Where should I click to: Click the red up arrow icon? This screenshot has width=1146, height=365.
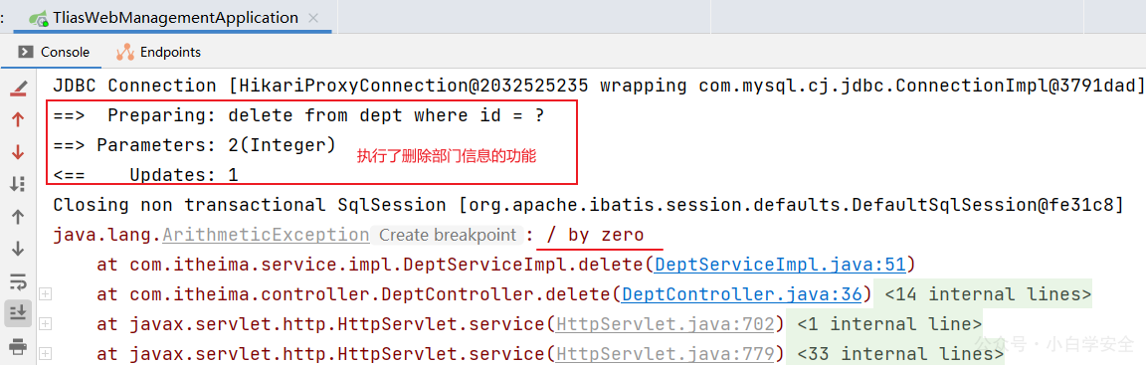point(18,120)
